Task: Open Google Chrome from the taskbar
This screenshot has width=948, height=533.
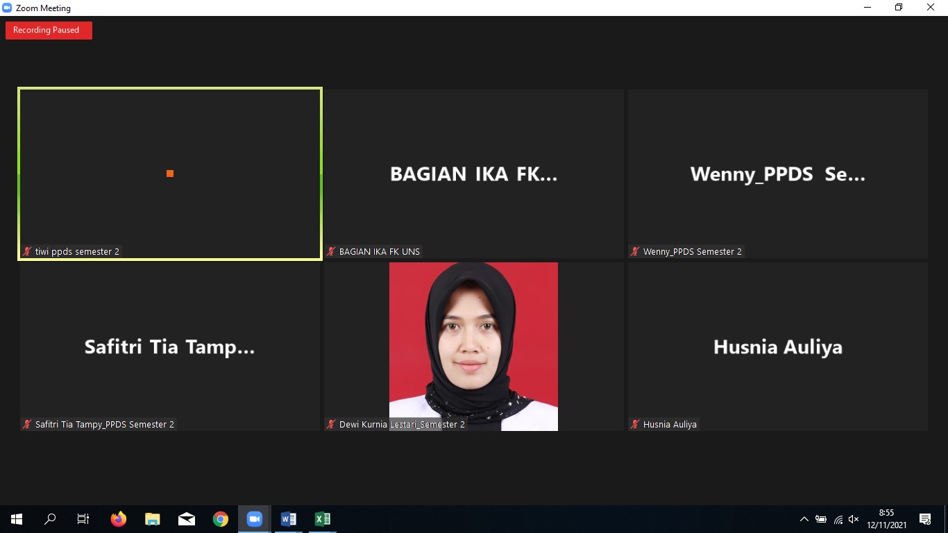Action: 221,519
